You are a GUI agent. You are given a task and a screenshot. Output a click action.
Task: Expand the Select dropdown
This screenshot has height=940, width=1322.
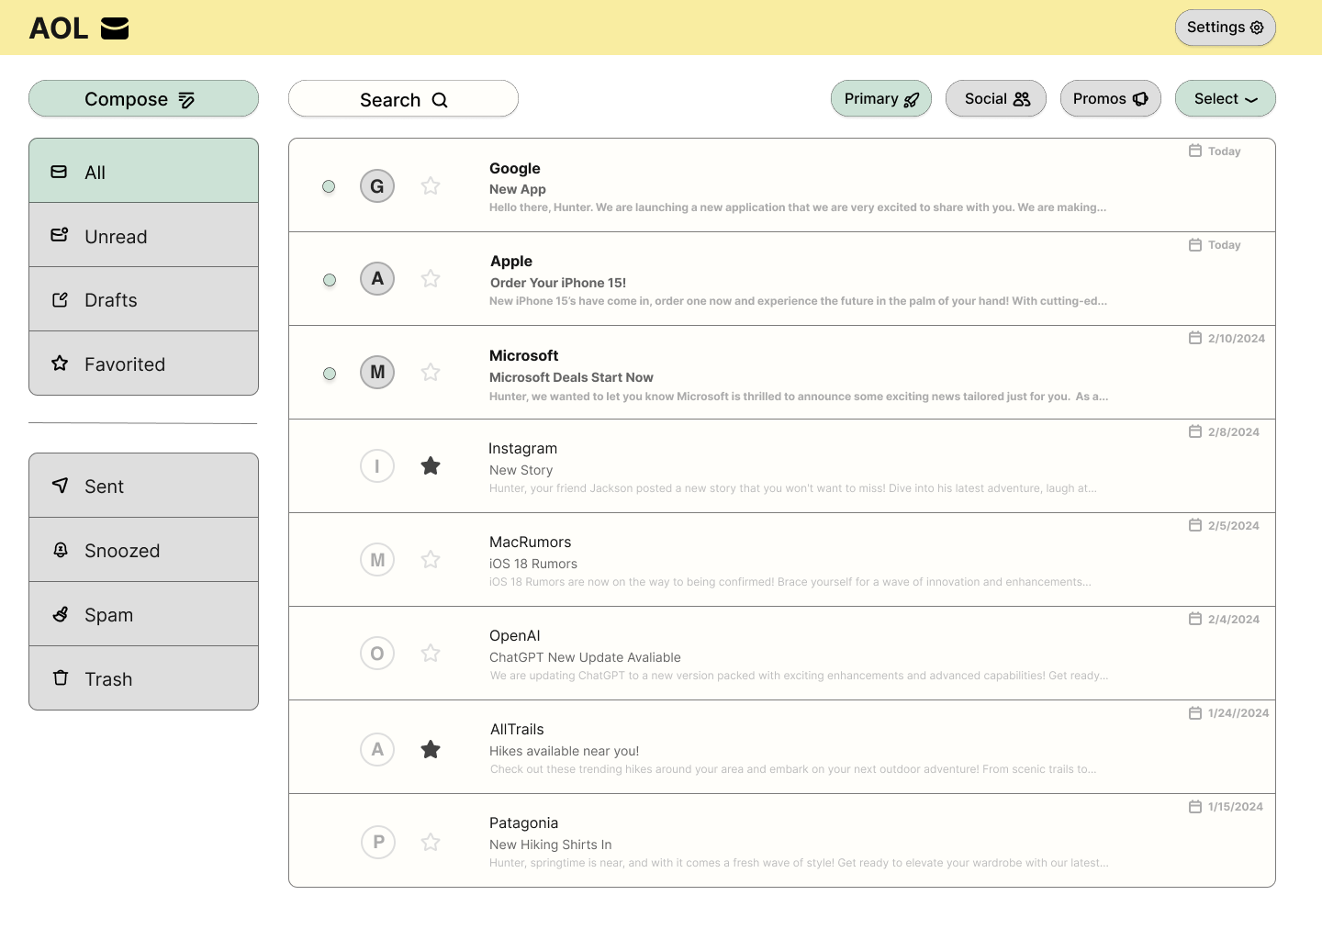(1226, 98)
